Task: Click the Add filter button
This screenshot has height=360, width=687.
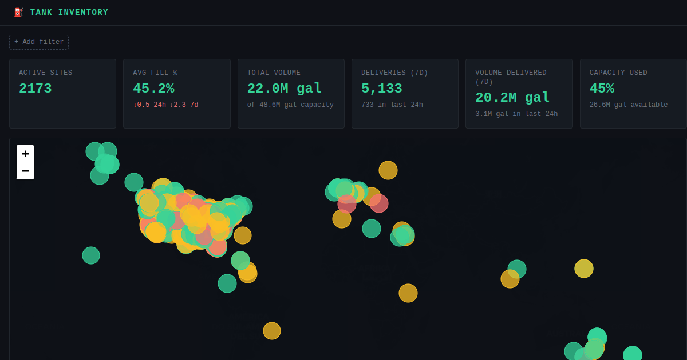Action: (39, 42)
